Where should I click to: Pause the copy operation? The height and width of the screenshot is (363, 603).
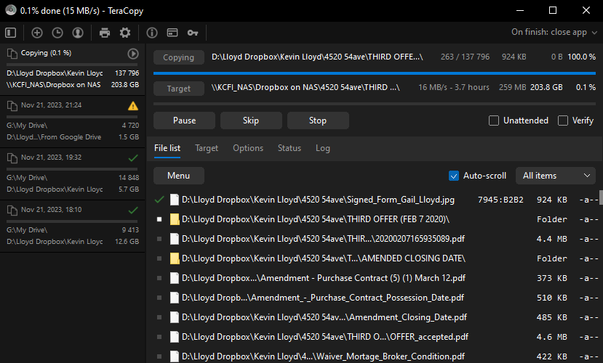184,121
